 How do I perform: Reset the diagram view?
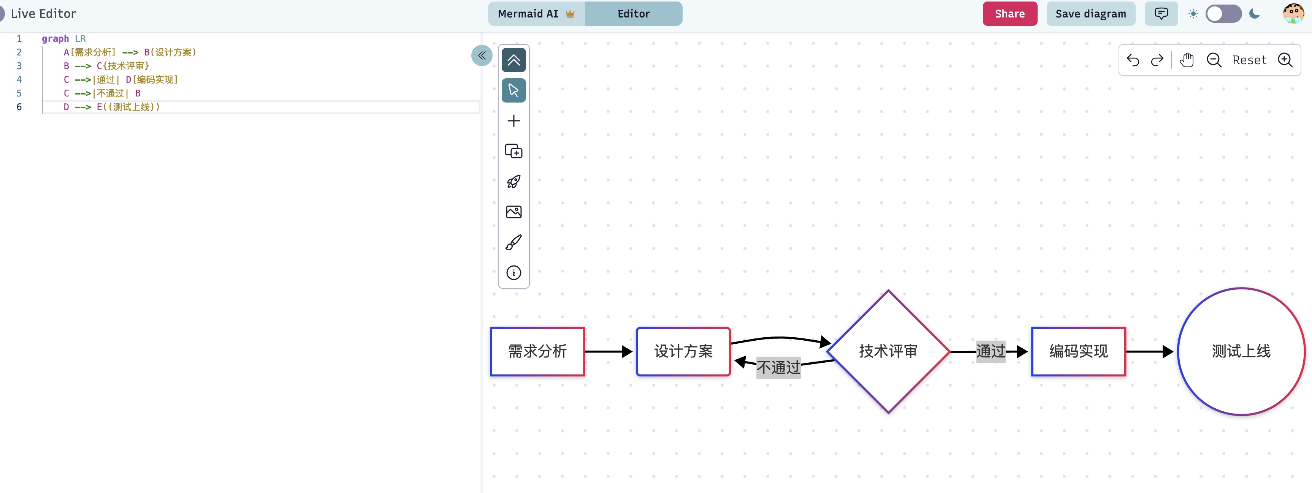(1249, 60)
